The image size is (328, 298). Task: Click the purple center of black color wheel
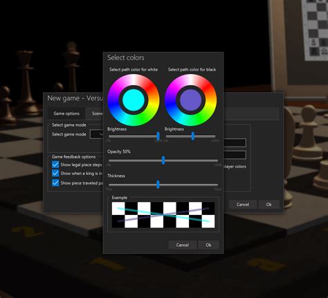191,100
